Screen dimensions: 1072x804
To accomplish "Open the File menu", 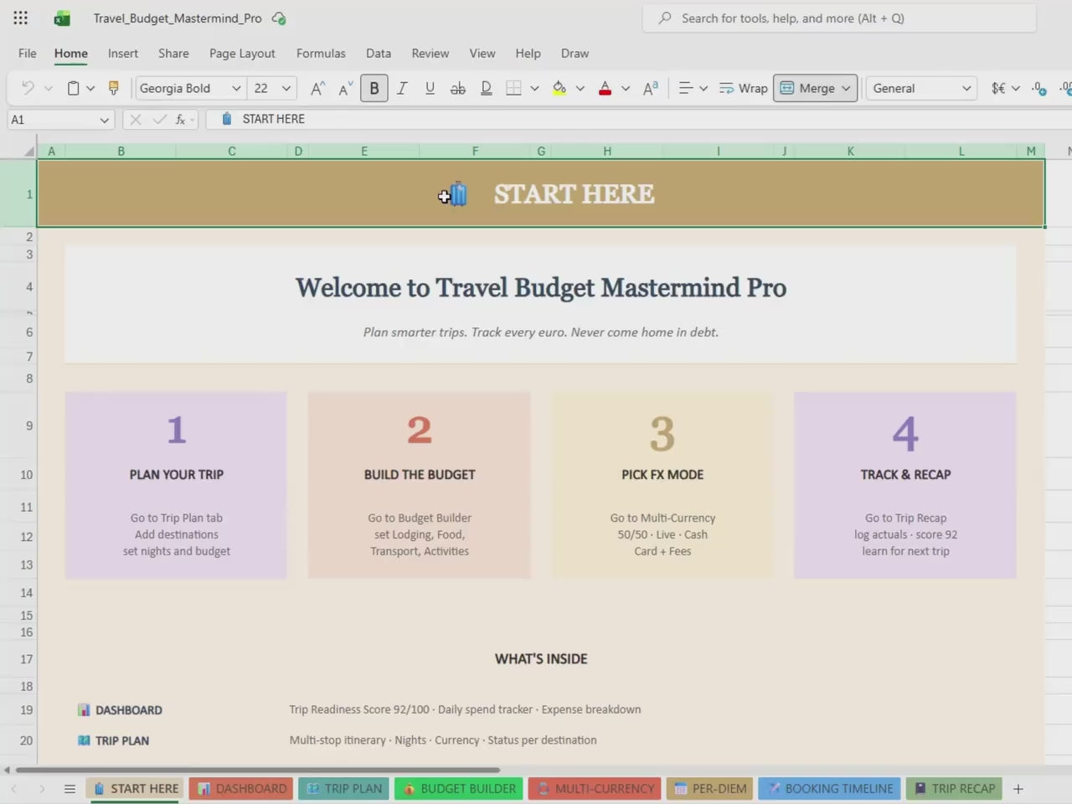I will tap(28, 53).
